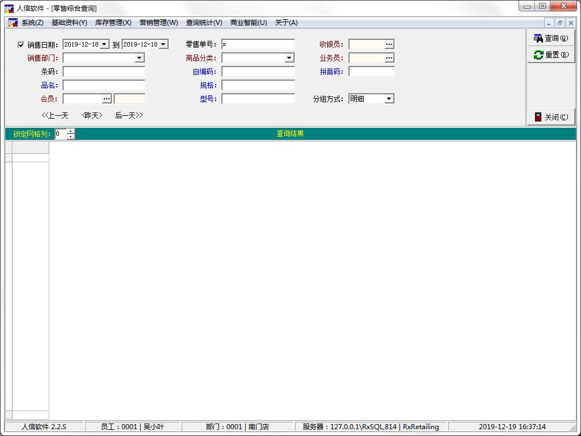This screenshot has height=436, width=581.
Task: Click the 员工：0001 | 吴小叶 status entry
Action: 132,427
